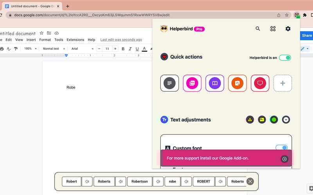Launch the pink PDF quick action

pos(192,83)
